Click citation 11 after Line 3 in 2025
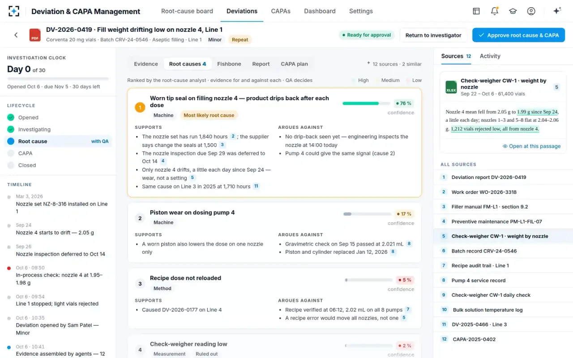 256,186
